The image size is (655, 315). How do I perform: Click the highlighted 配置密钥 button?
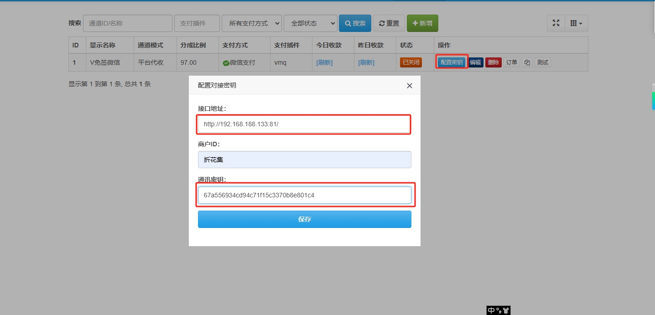pos(451,62)
